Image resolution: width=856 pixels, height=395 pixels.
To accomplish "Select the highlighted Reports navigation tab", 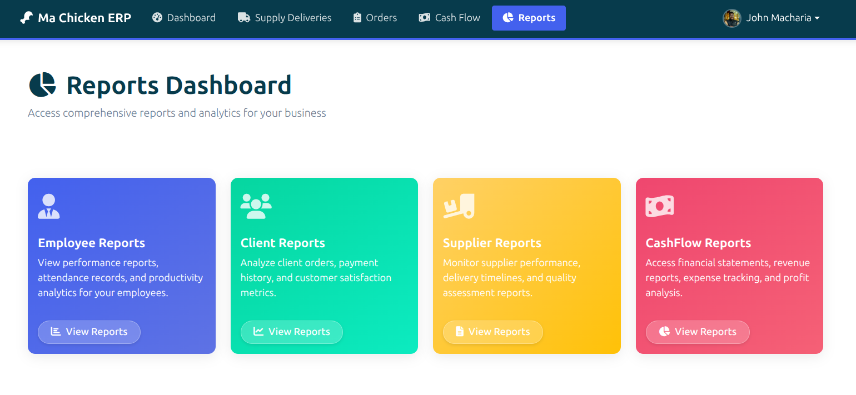I will (529, 18).
